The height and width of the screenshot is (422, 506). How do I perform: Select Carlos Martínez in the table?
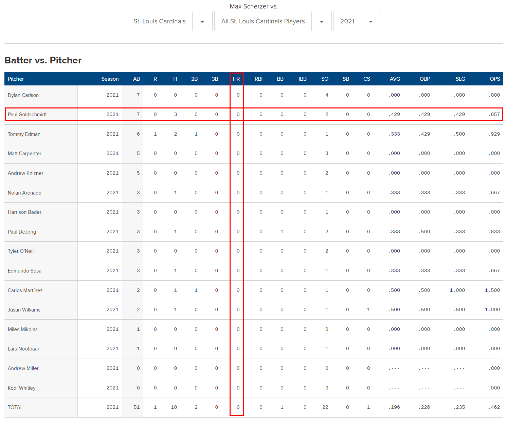pyautogui.click(x=25, y=290)
